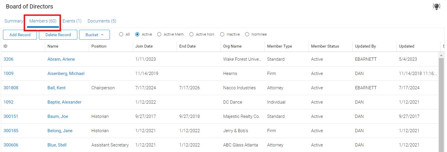Image resolution: width=447 pixels, height=152 pixels.
Task: Switch to the Summary tab
Action: tap(13, 21)
